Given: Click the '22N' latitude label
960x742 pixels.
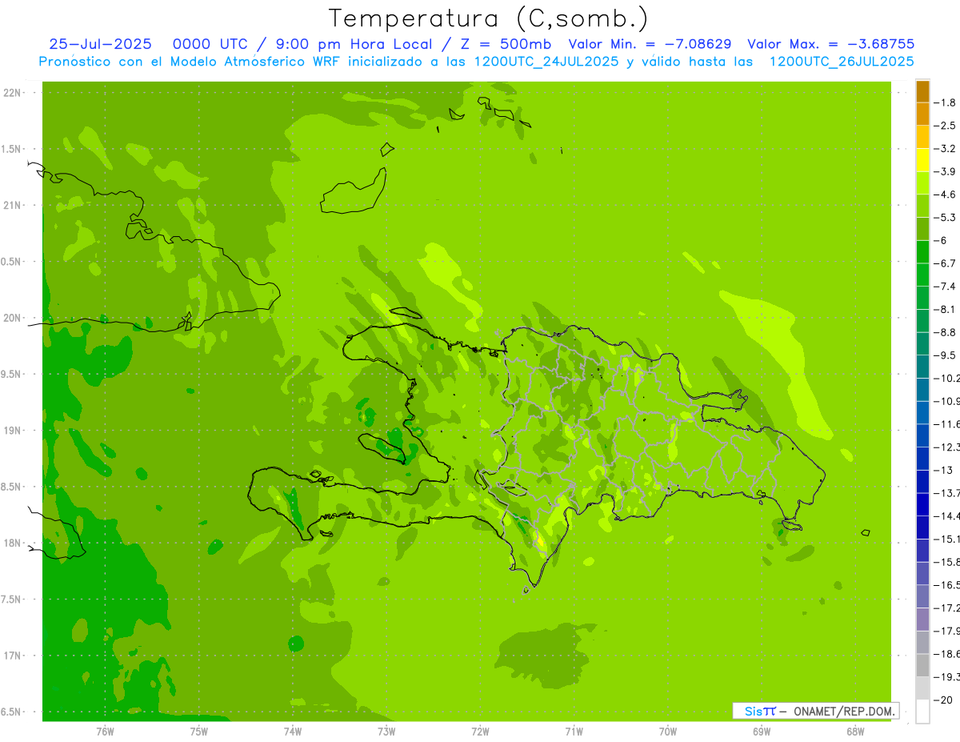Looking at the screenshot, I should (x=13, y=93).
